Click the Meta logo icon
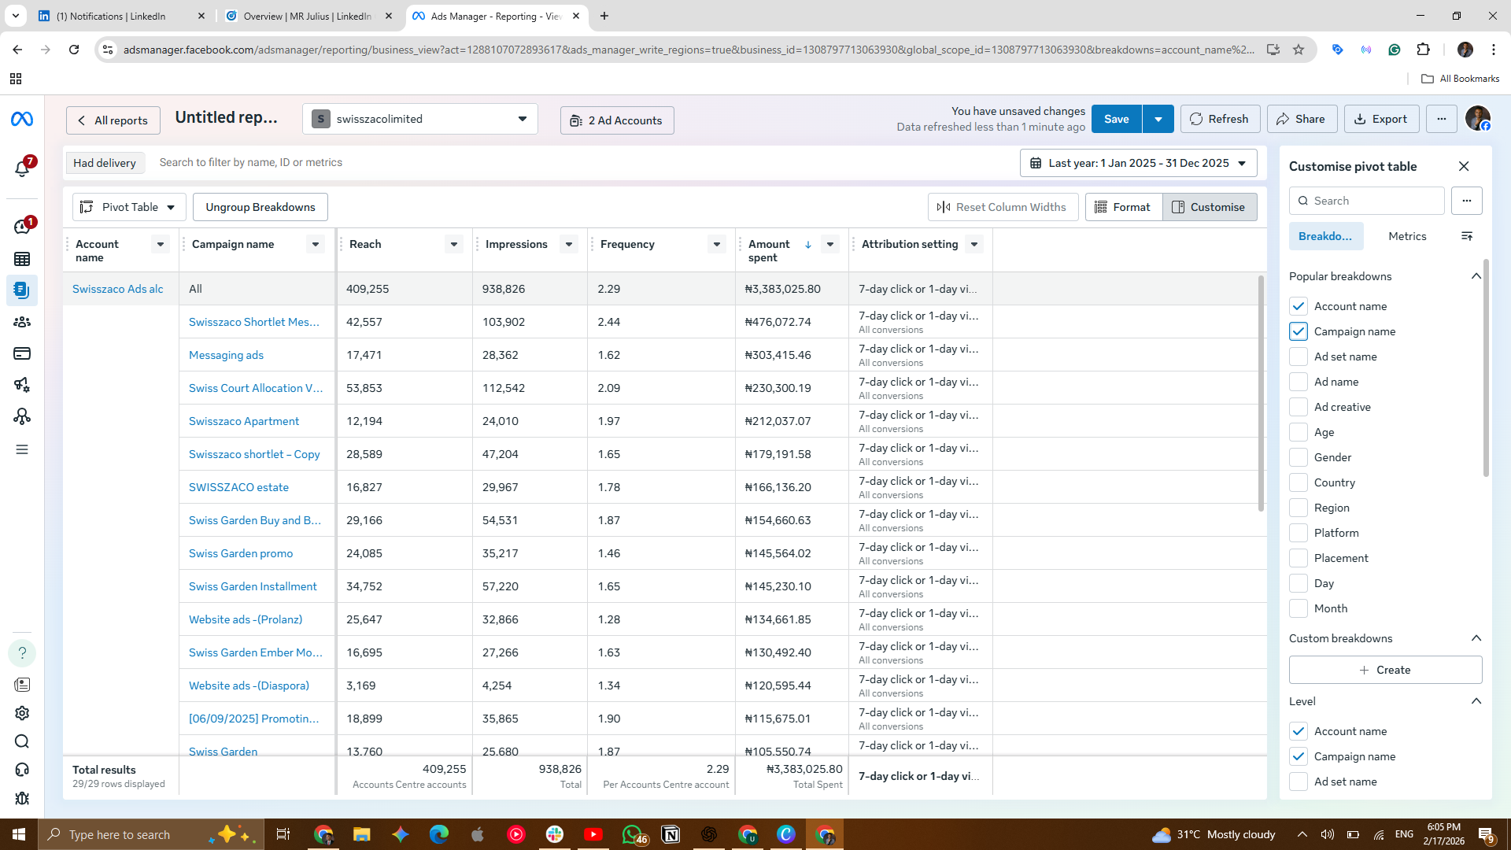 pyautogui.click(x=22, y=119)
